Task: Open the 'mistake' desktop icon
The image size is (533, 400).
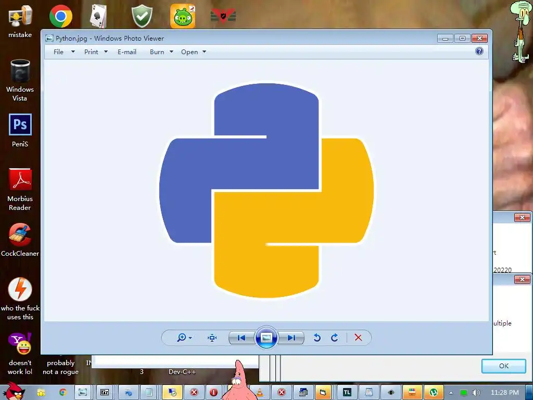Action: click(20, 20)
